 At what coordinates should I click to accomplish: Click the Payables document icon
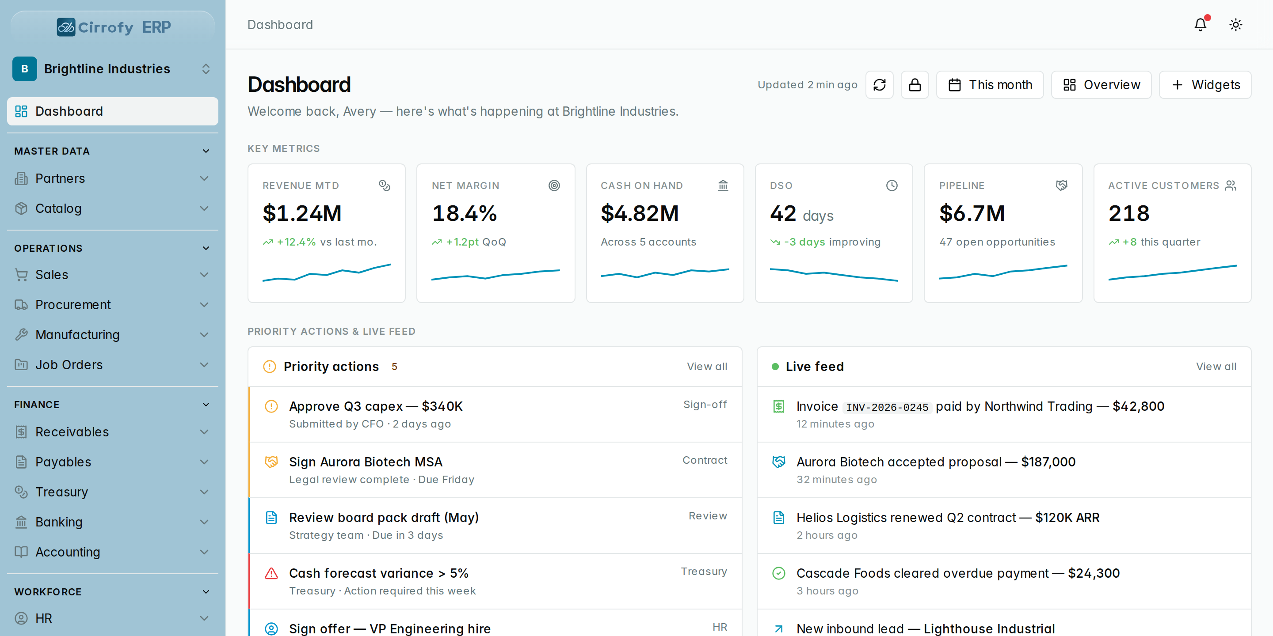[21, 462]
